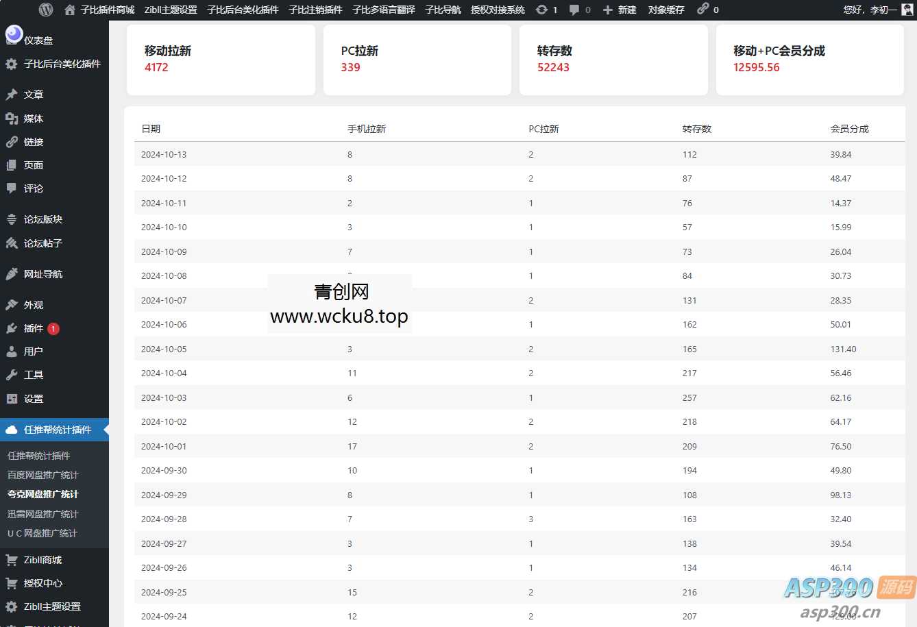The height and width of the screenshot is (627, 917).
Task: Expand the 新建 dropdown in admin bar
Action: pos(619,10)
